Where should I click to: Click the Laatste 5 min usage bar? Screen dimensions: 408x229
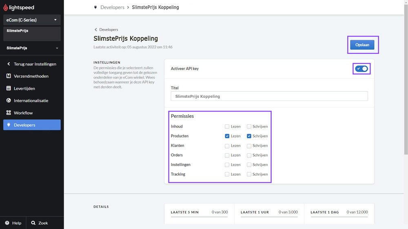click(200, 217)
